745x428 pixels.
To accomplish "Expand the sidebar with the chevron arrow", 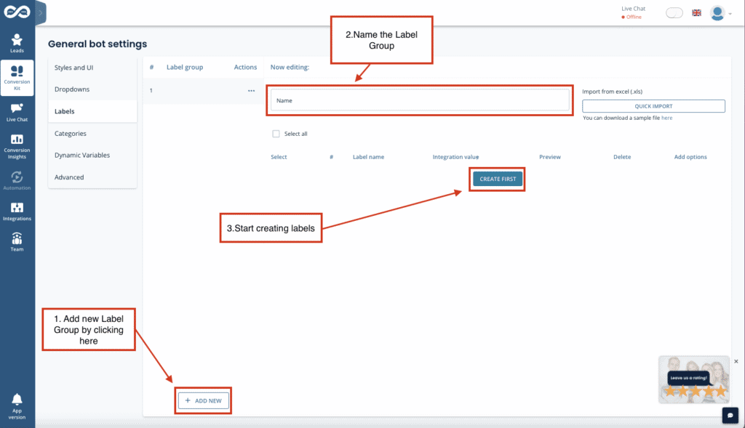I will 40,12.
